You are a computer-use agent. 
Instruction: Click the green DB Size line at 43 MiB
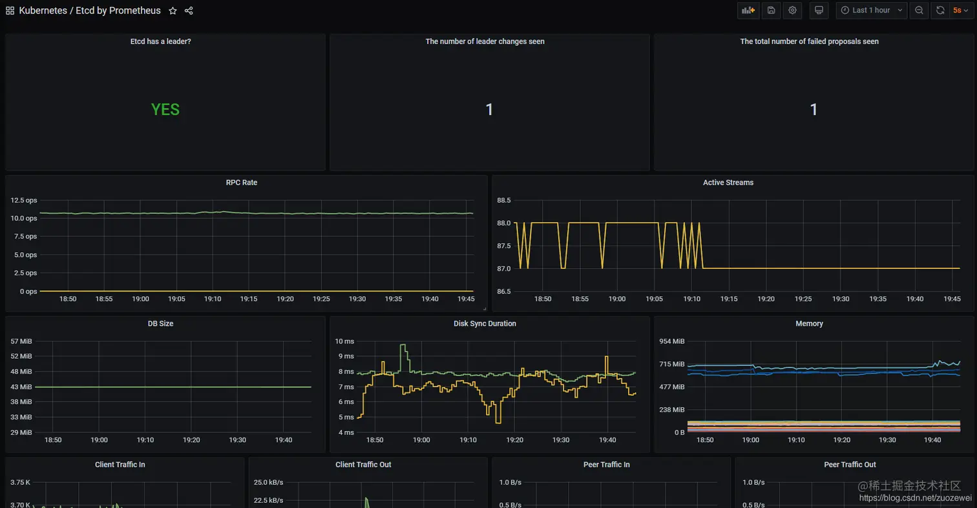click(173, 387)
